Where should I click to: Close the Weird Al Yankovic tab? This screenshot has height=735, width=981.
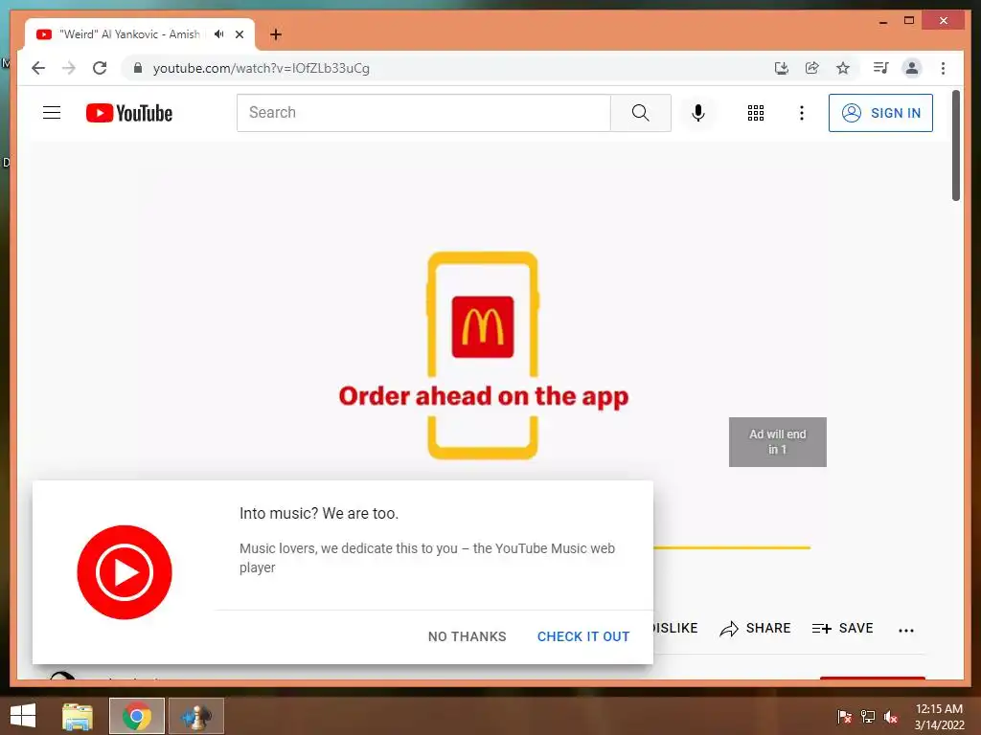(x=239, y=34)
